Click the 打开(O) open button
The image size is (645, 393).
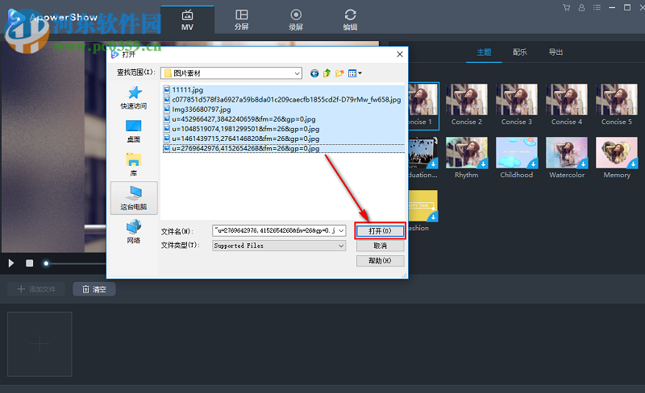(380, 231)
